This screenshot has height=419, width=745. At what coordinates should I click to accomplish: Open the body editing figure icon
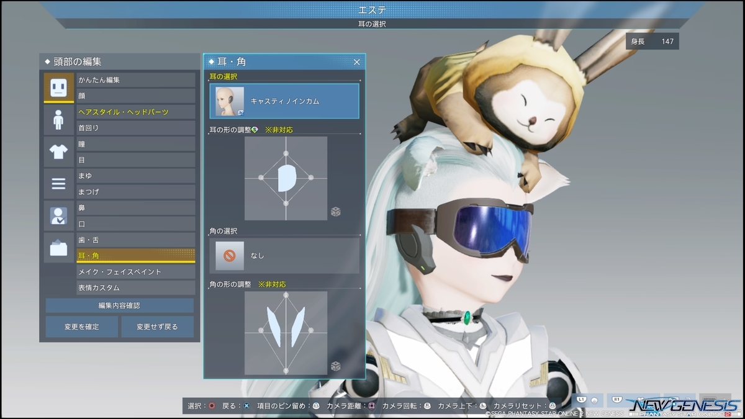point(58,120)
